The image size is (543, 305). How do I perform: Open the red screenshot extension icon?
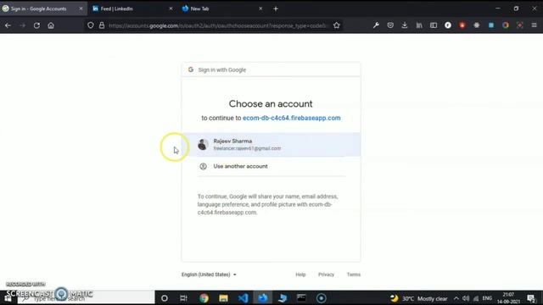520,25
